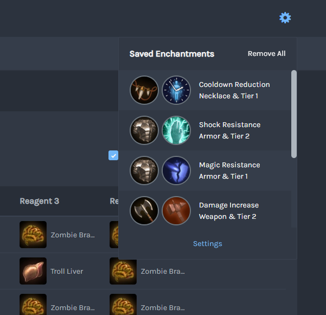
Task: Uncheck the blue checked checkbox
Action: (113, 155)
